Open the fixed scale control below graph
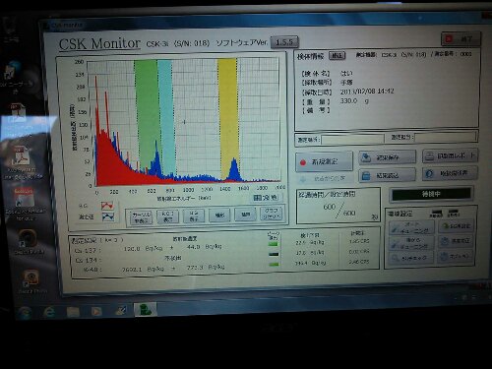Image resolution: width=492 pixels, height=369 pixels. pos(267,198)
